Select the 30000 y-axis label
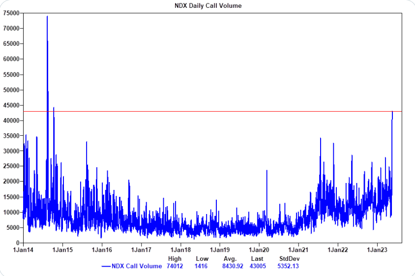The height and width of the screenshot is (276, 415). pyautogui.click(x=11, y=151)
